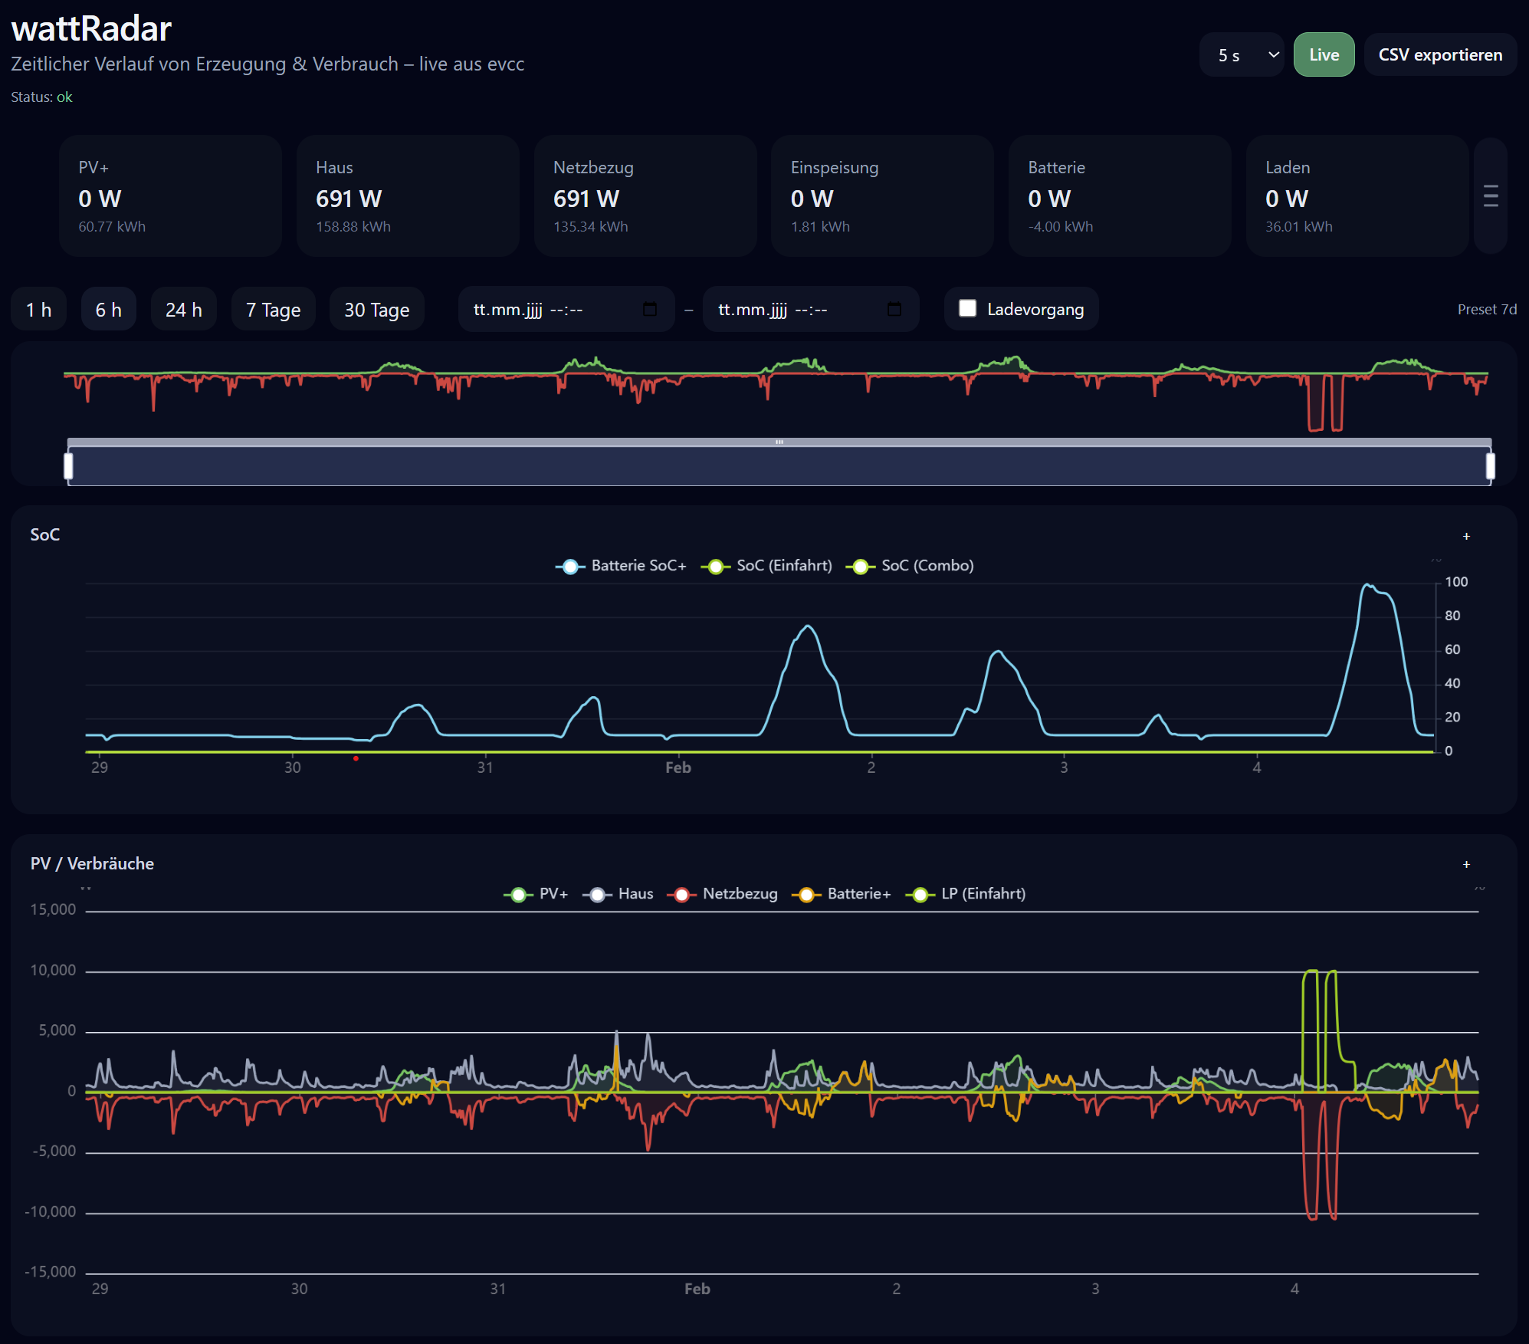Open the 5 s refresh interval dropdown
Image resolution: width=1529 pixels, height=1344 pixels.
pos(1242,54)
